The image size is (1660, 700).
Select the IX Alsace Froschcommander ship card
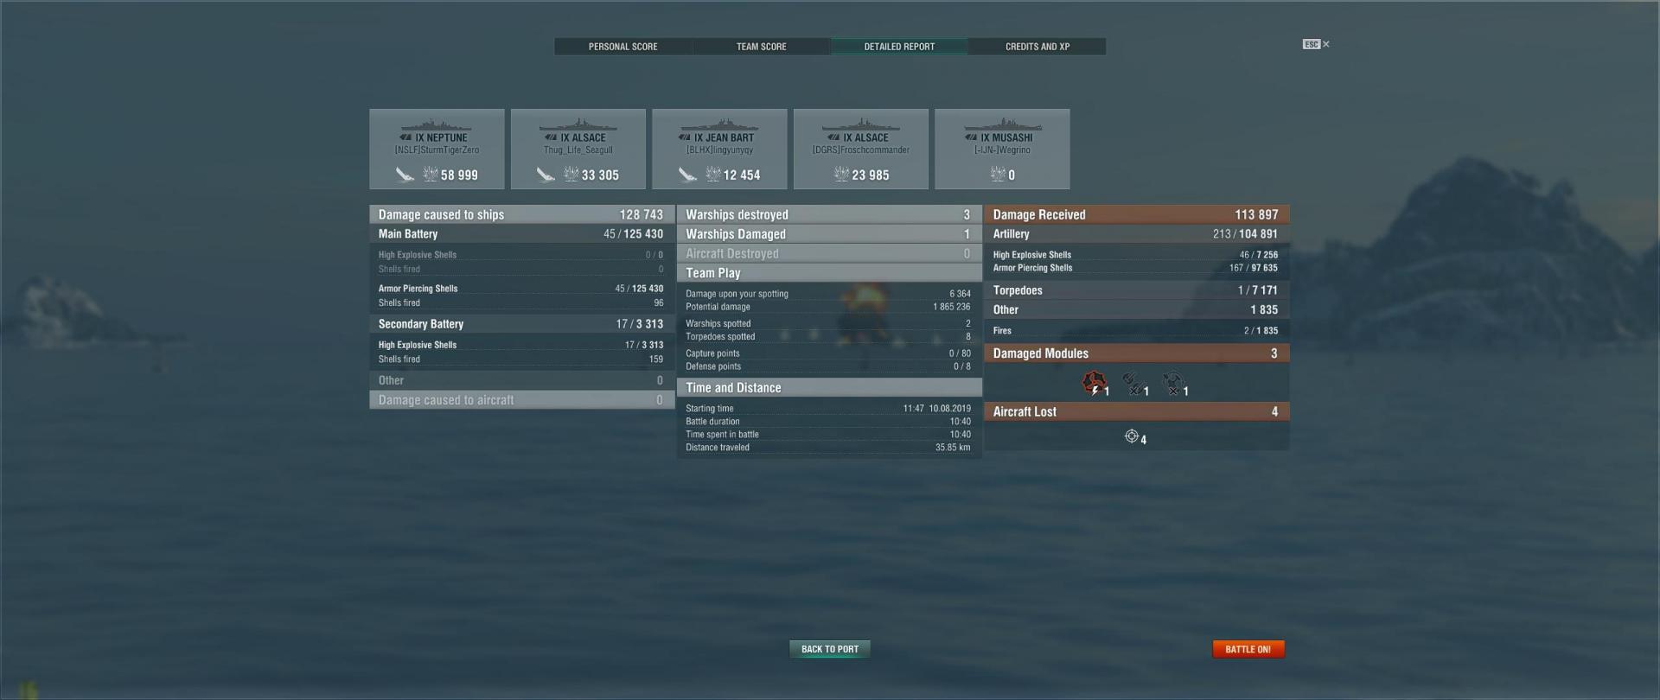pos(861,149)
